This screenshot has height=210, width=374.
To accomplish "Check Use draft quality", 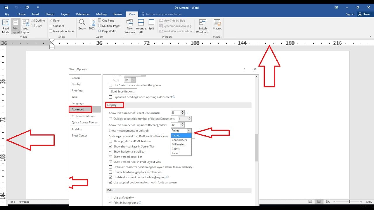I will coord(110,197).
